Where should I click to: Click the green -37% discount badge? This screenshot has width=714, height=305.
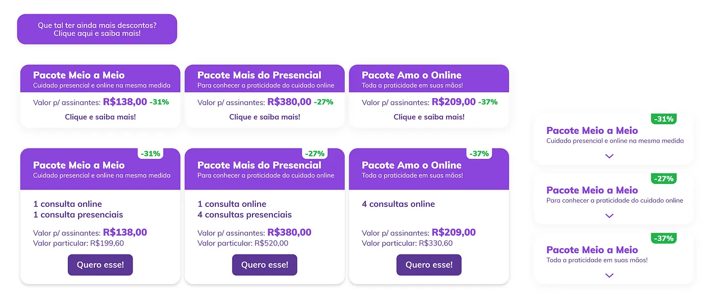pyautogui.click(x=664, y=238)
